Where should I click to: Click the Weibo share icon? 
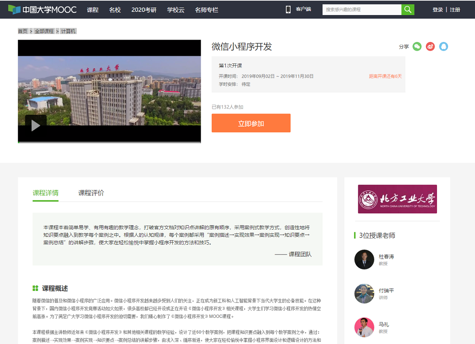[x=430, y=47]
